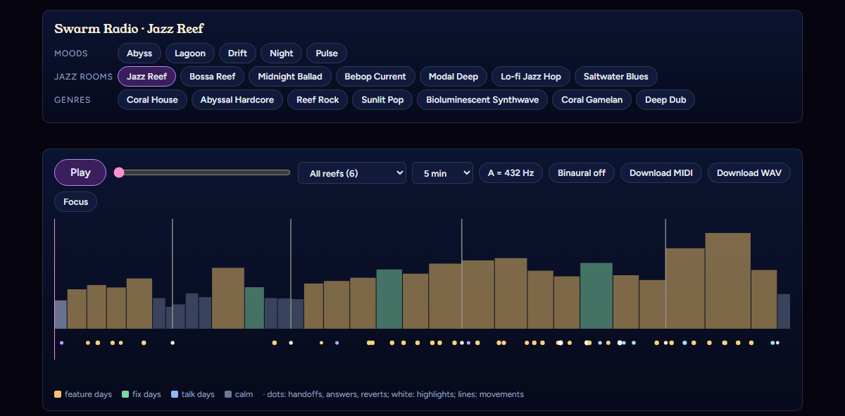
Task: Select the Jazz Reef room
Action: (x=146, y=77)
